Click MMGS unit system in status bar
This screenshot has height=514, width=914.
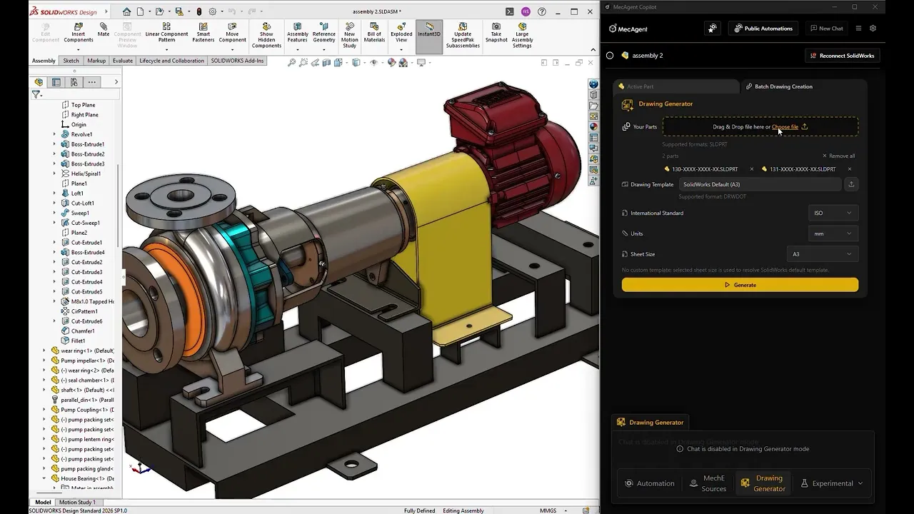pyautogui.click(x=548, y=510)
